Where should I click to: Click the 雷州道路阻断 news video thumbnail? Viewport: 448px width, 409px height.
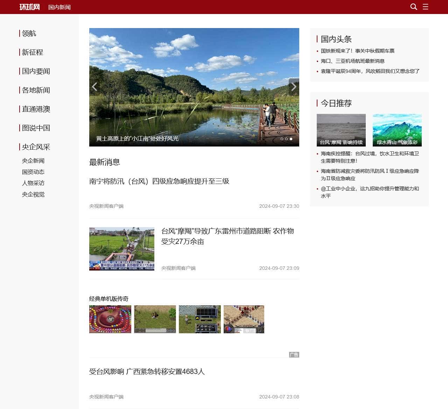coord(121,249)
